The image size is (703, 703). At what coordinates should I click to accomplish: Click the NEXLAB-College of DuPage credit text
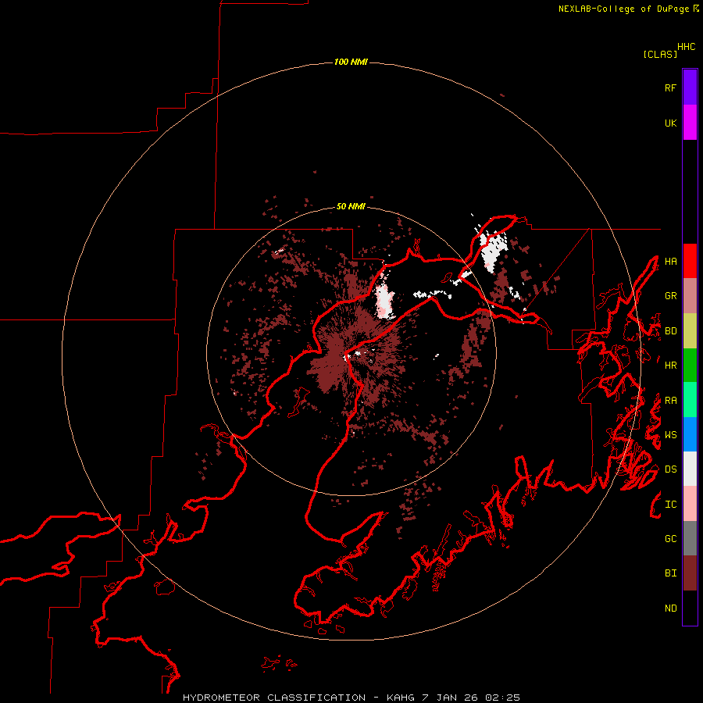coord(623,9)
